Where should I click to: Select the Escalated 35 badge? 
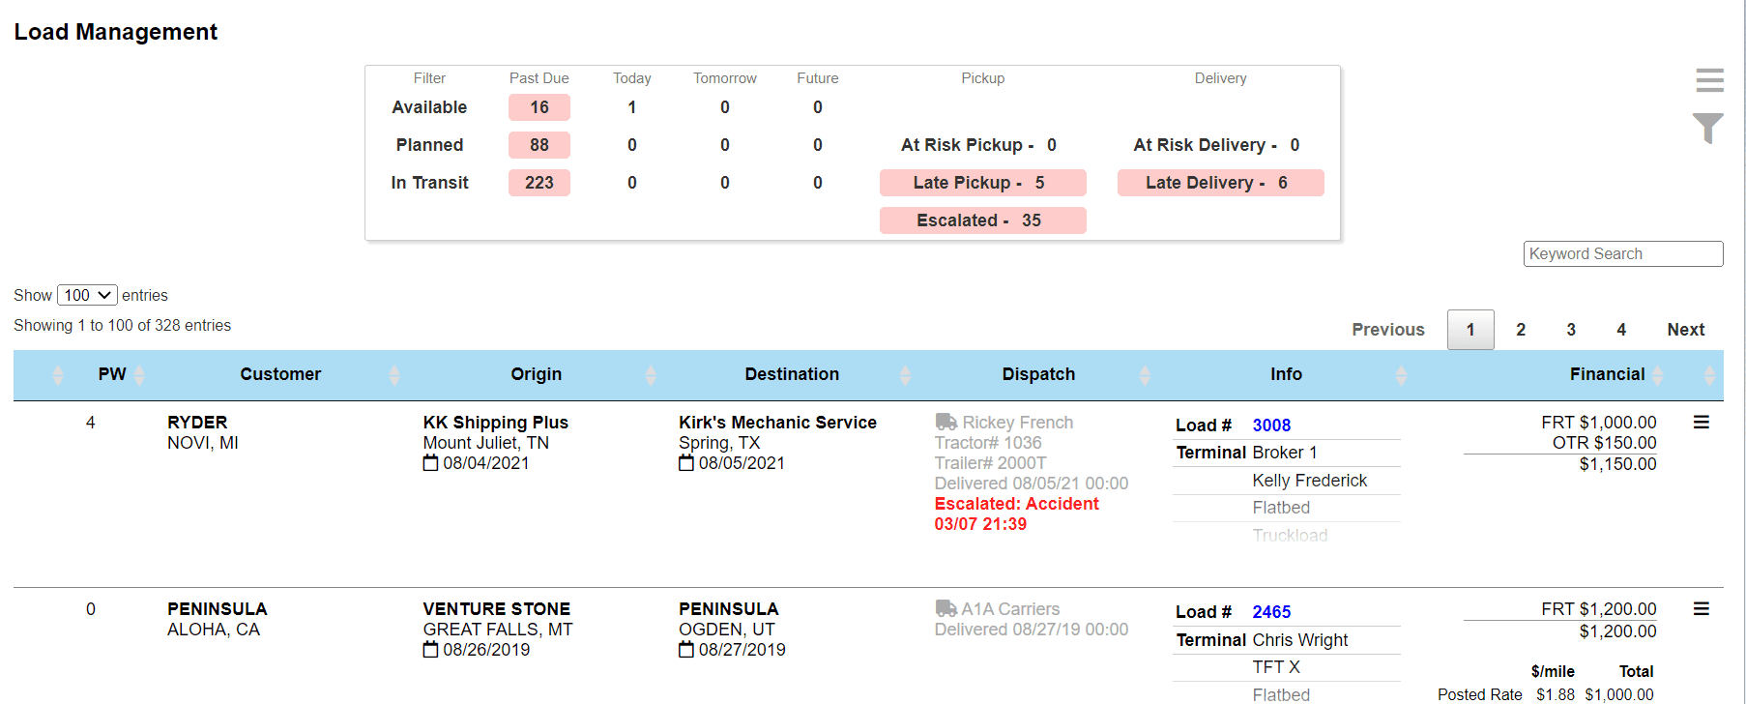[x=982, y=220]
